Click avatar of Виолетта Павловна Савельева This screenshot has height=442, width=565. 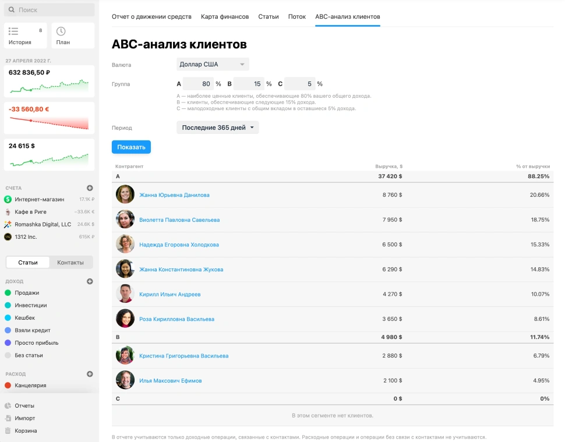coord(125,220)
